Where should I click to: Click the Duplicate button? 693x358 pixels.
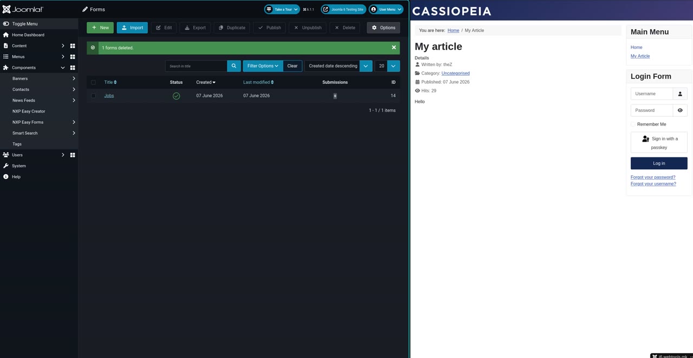[232, 28]
